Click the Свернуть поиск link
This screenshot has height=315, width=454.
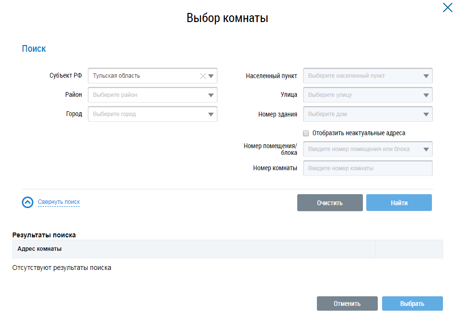pos(58,202)
